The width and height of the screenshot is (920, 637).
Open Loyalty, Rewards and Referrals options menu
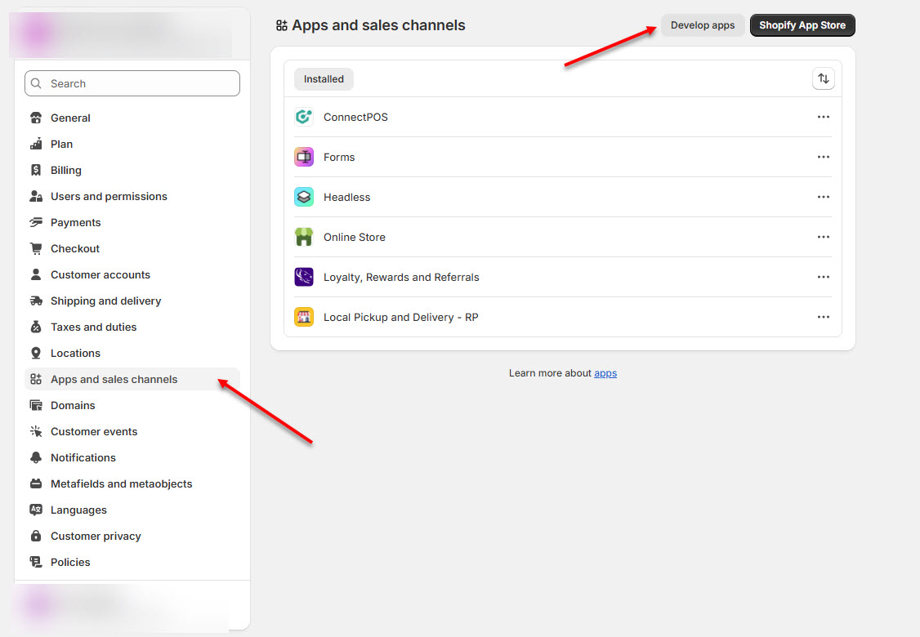point(824,277)
